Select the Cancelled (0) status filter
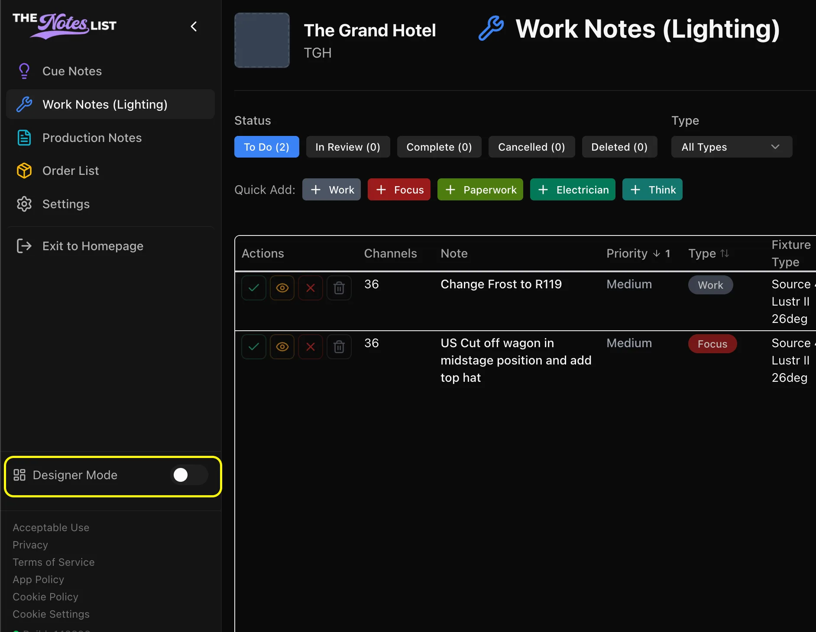This screenshot has height=632, width=816. pyautogui.click(x=532, y=147)
